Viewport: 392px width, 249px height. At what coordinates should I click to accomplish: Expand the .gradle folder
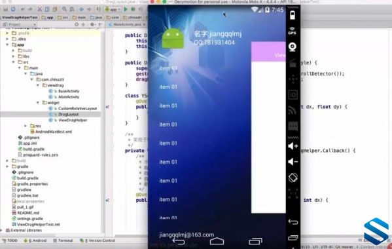tap(7, 33)
